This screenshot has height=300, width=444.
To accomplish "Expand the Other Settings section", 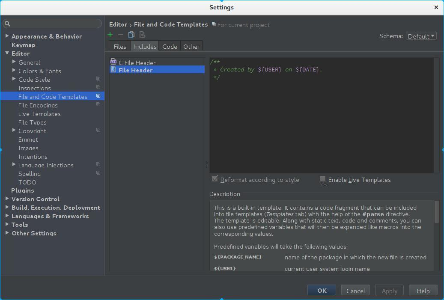I will coord(7,233).
